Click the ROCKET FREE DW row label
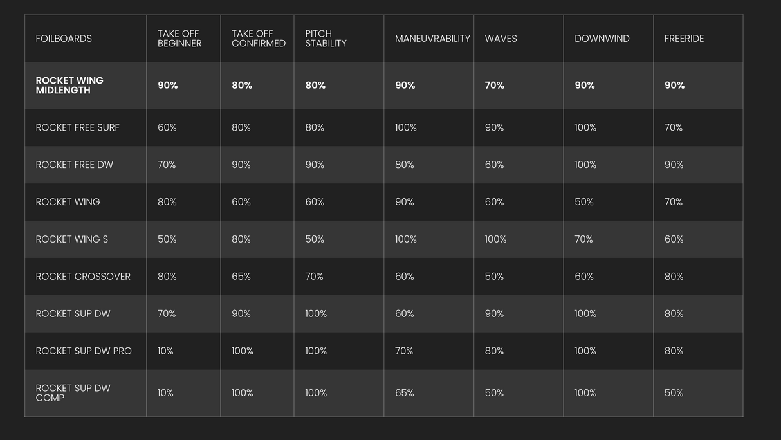 [74, 165]
